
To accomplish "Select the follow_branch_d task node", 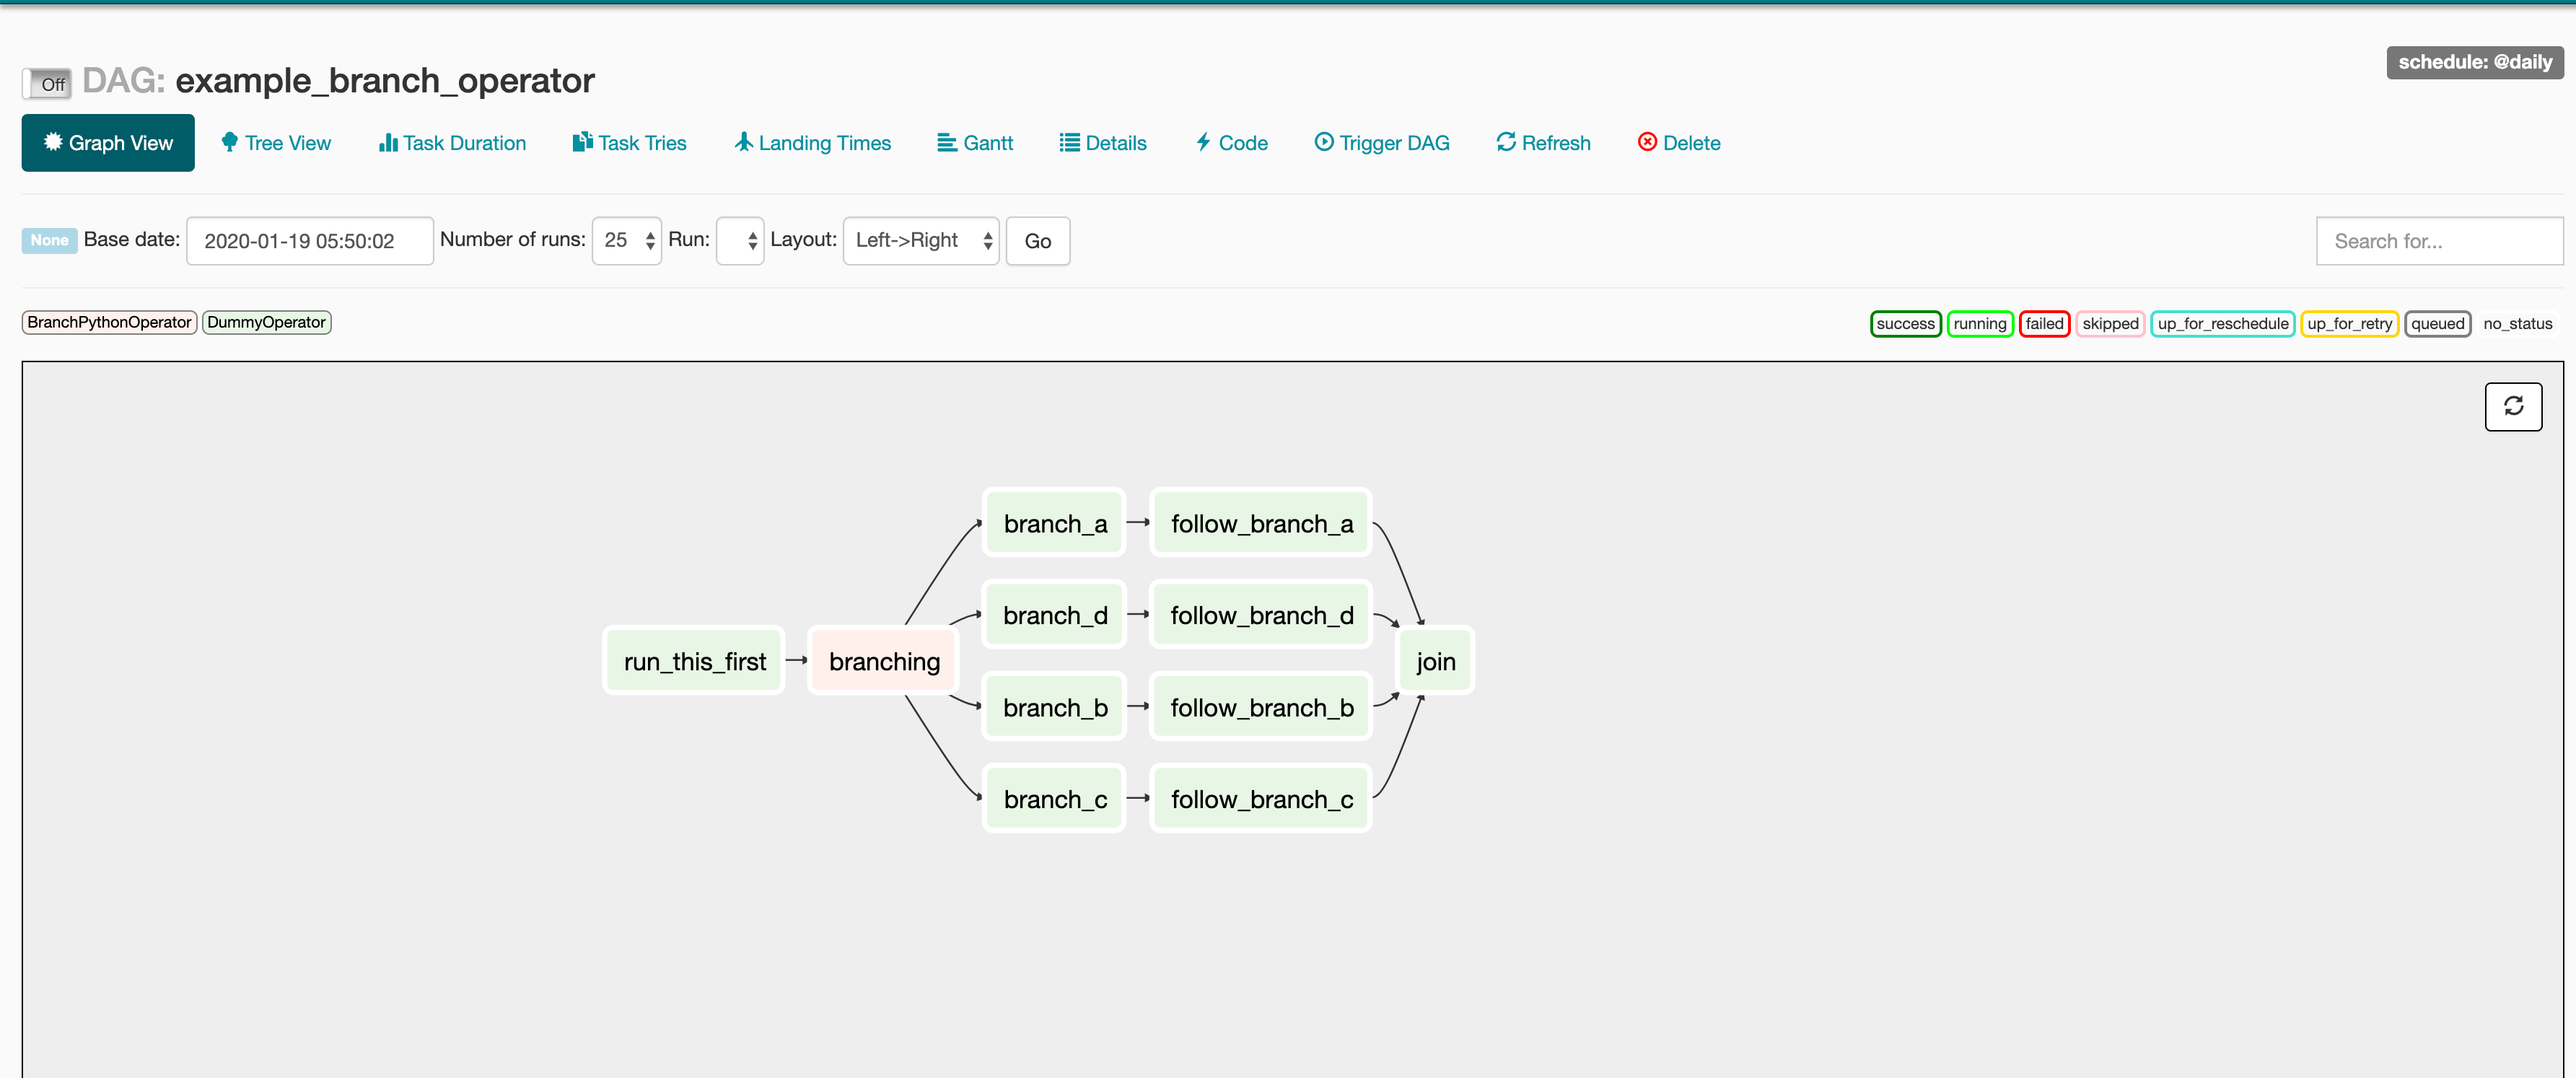I will point(1261,615).
